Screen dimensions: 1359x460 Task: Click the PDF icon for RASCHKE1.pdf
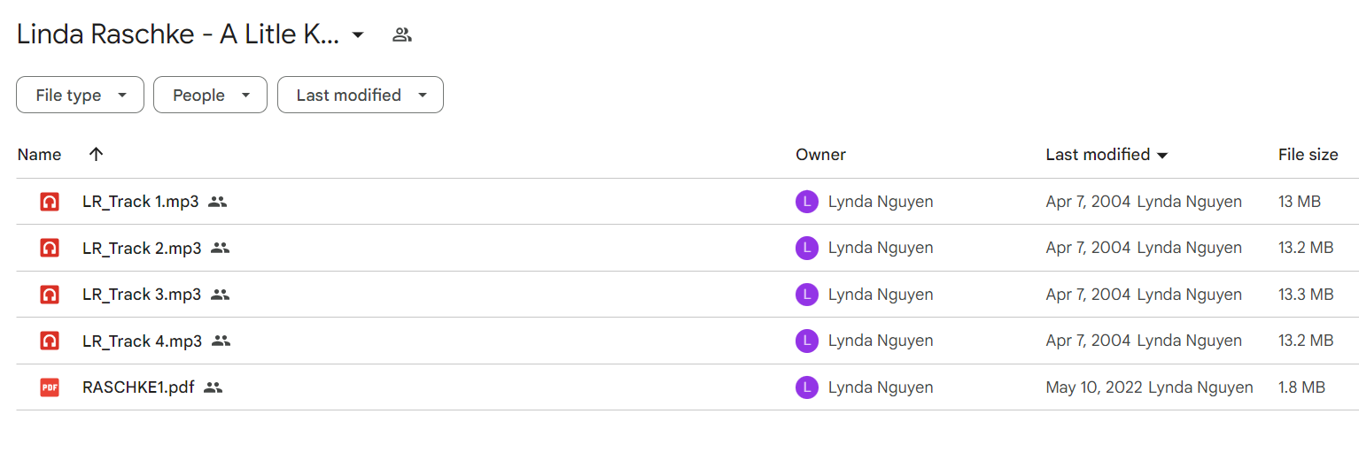(50, 387)
